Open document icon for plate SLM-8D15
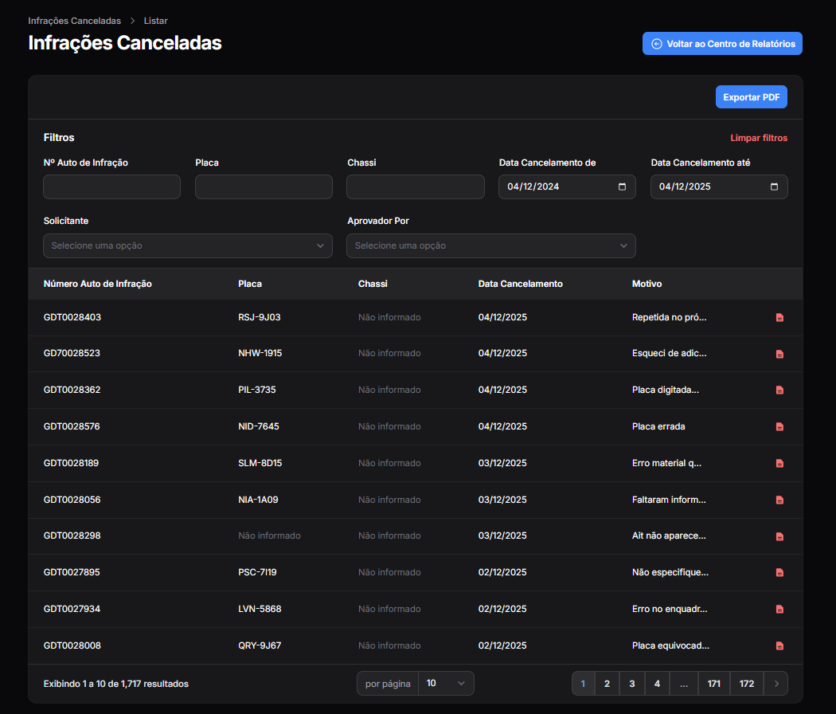Viewport: 836px width, 714px height. point(779,463)
